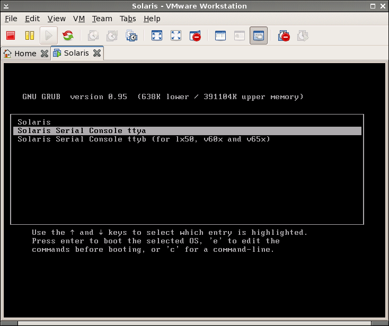The height and width of the screenshot is (326, 389).
Task: Open the Team menu
Action: coord(102,19)
